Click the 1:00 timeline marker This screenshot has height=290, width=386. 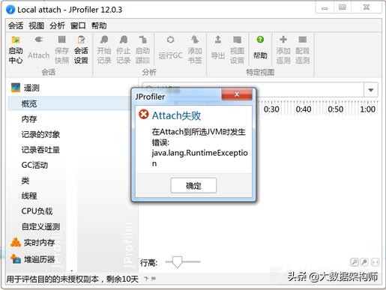tap(367, 109)
